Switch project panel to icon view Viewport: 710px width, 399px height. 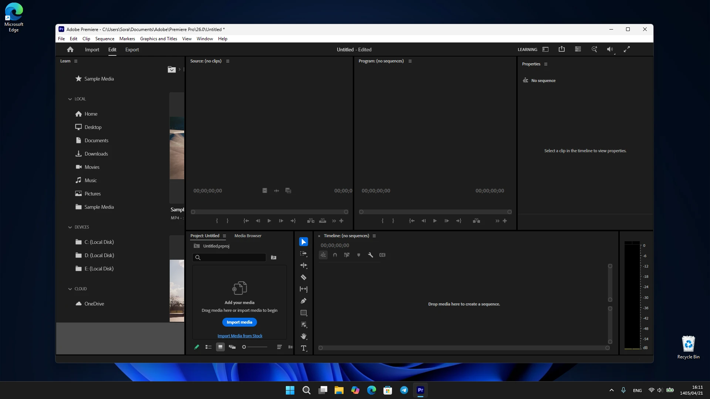tap(220, 347)
